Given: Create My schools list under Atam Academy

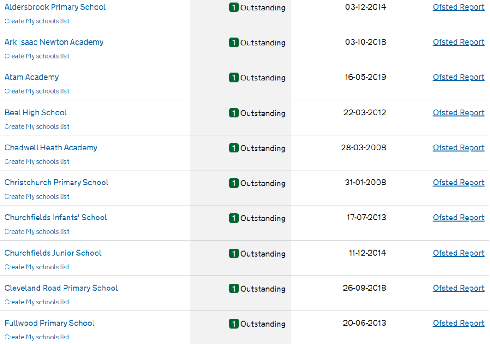Looking at the screenshot, I should pos(37,91).
